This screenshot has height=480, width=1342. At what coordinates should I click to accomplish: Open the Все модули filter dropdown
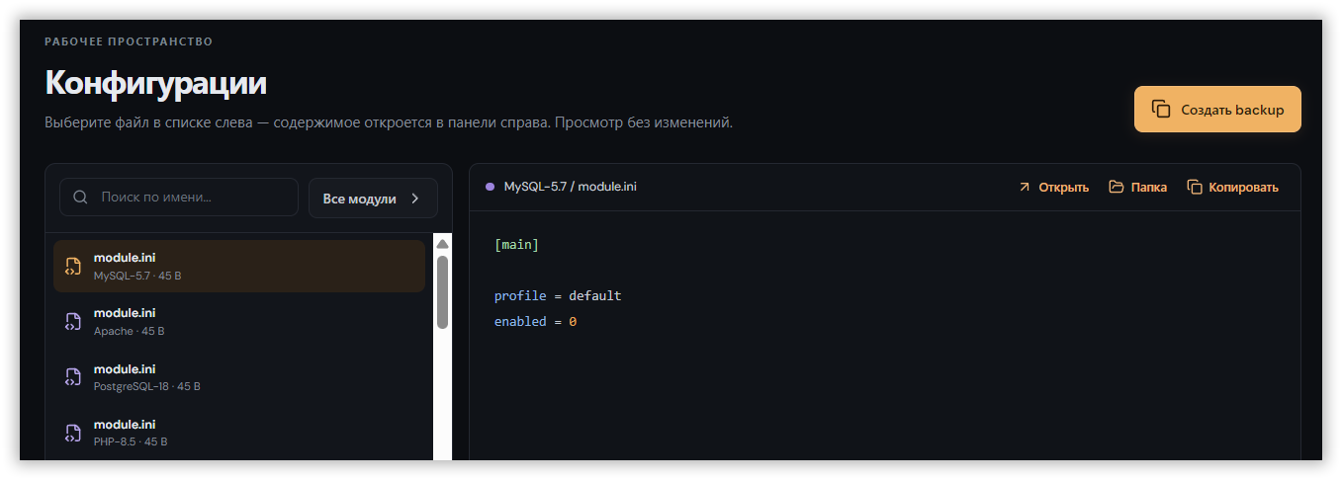pos(373,198)
